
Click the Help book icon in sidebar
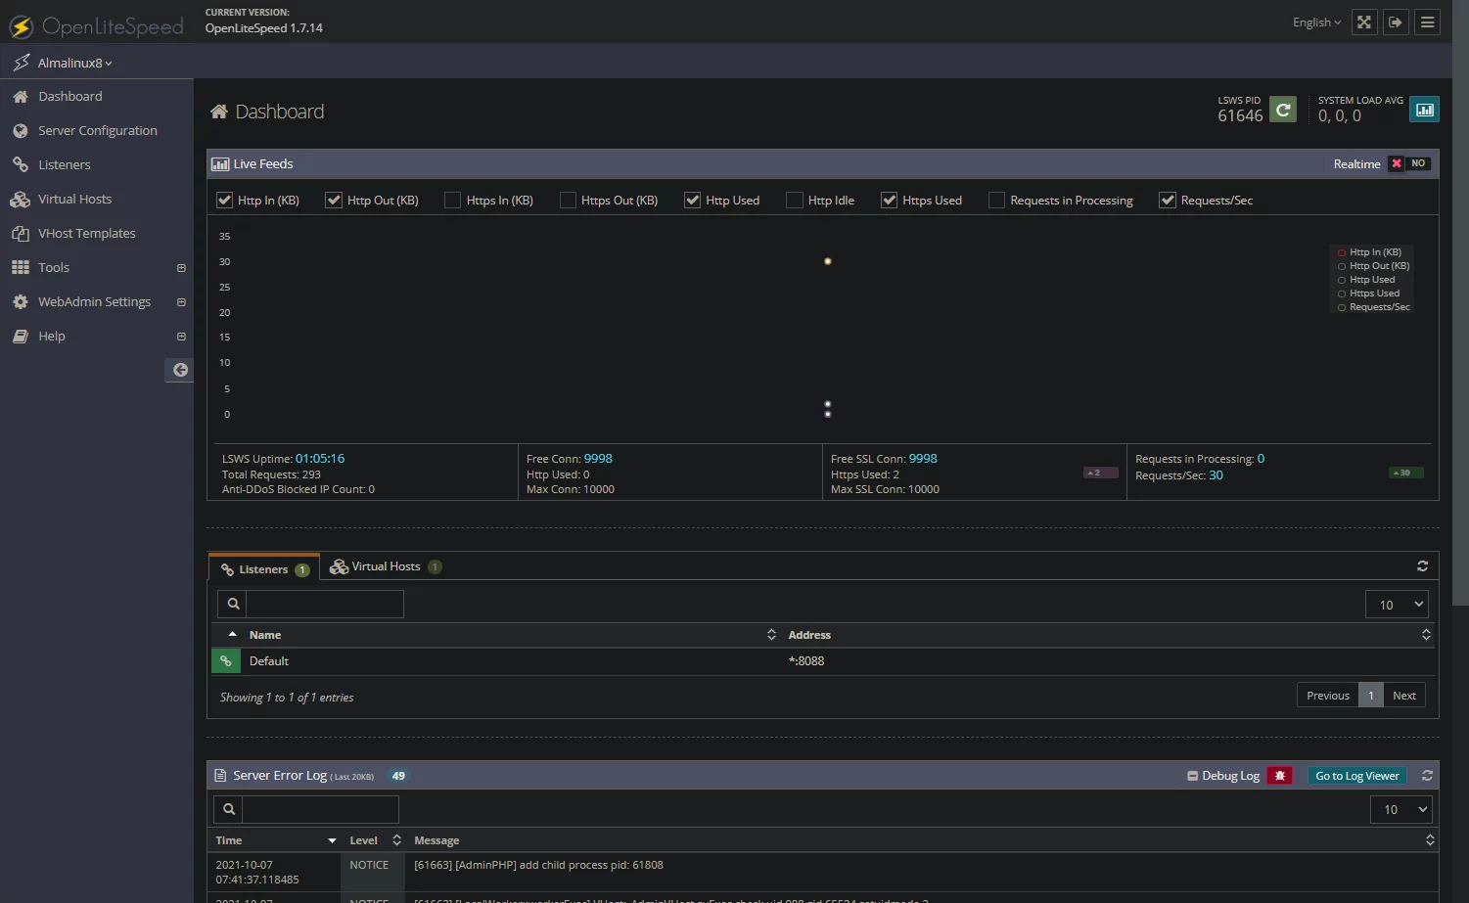click(21, 337)
